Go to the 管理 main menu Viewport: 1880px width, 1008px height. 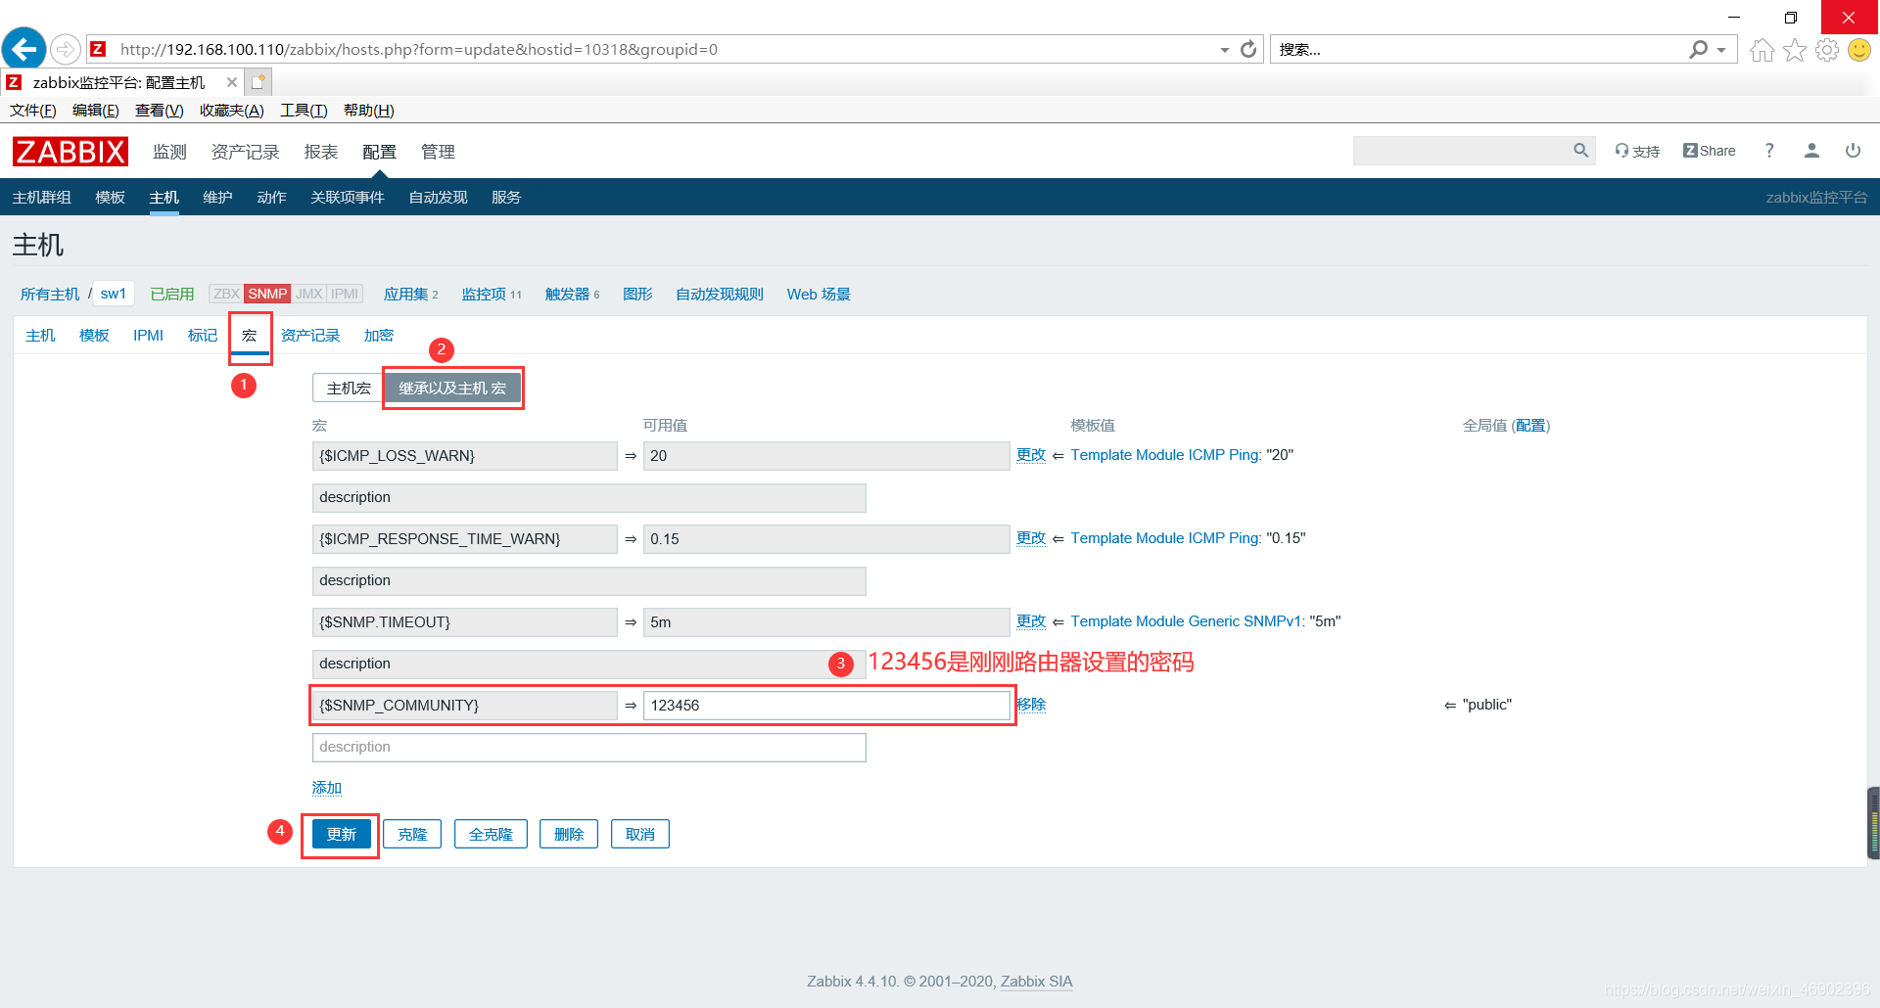coord(438,152)
